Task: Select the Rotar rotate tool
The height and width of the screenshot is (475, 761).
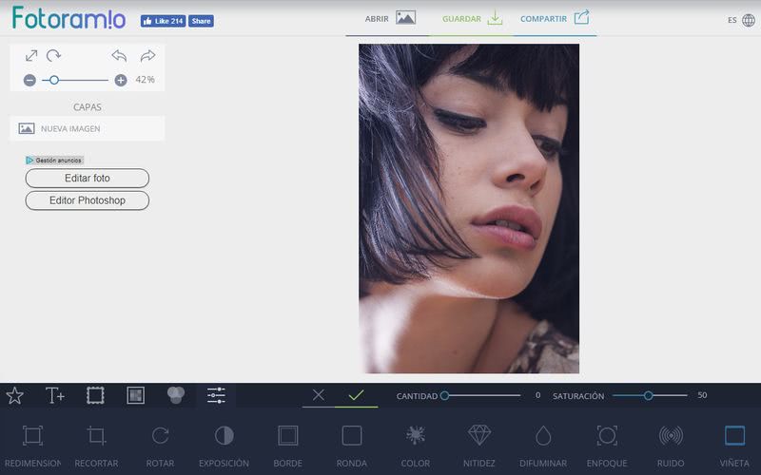Action: [160, 446]
